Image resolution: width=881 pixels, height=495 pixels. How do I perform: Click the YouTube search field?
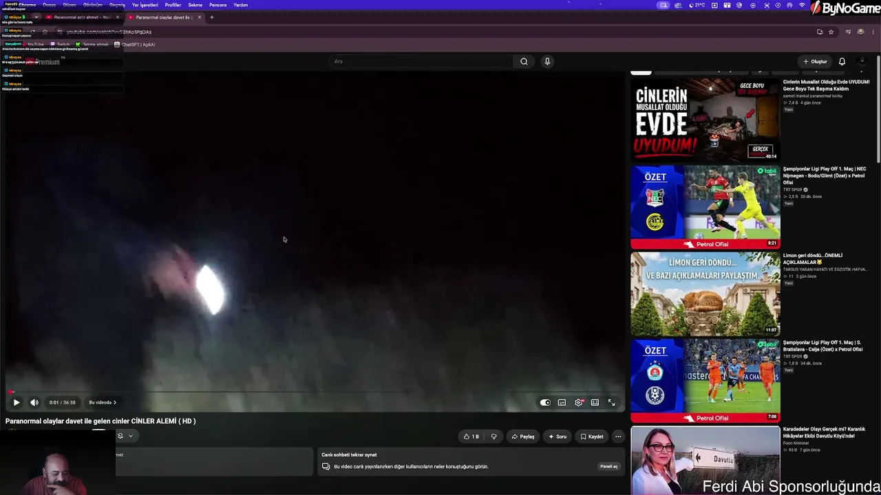click(x=421, y=61)
